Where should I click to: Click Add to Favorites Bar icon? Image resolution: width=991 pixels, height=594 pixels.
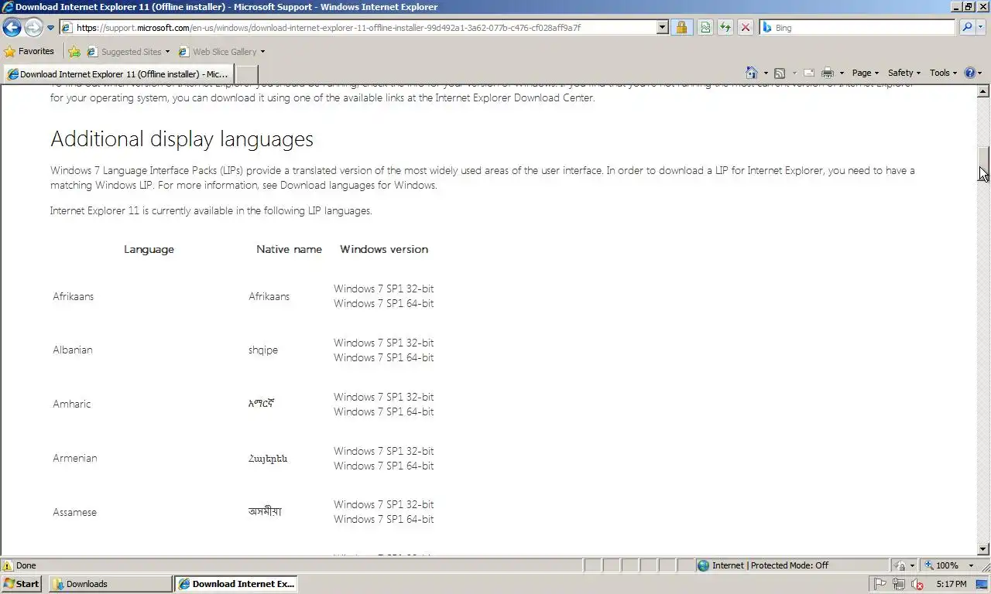74,52
